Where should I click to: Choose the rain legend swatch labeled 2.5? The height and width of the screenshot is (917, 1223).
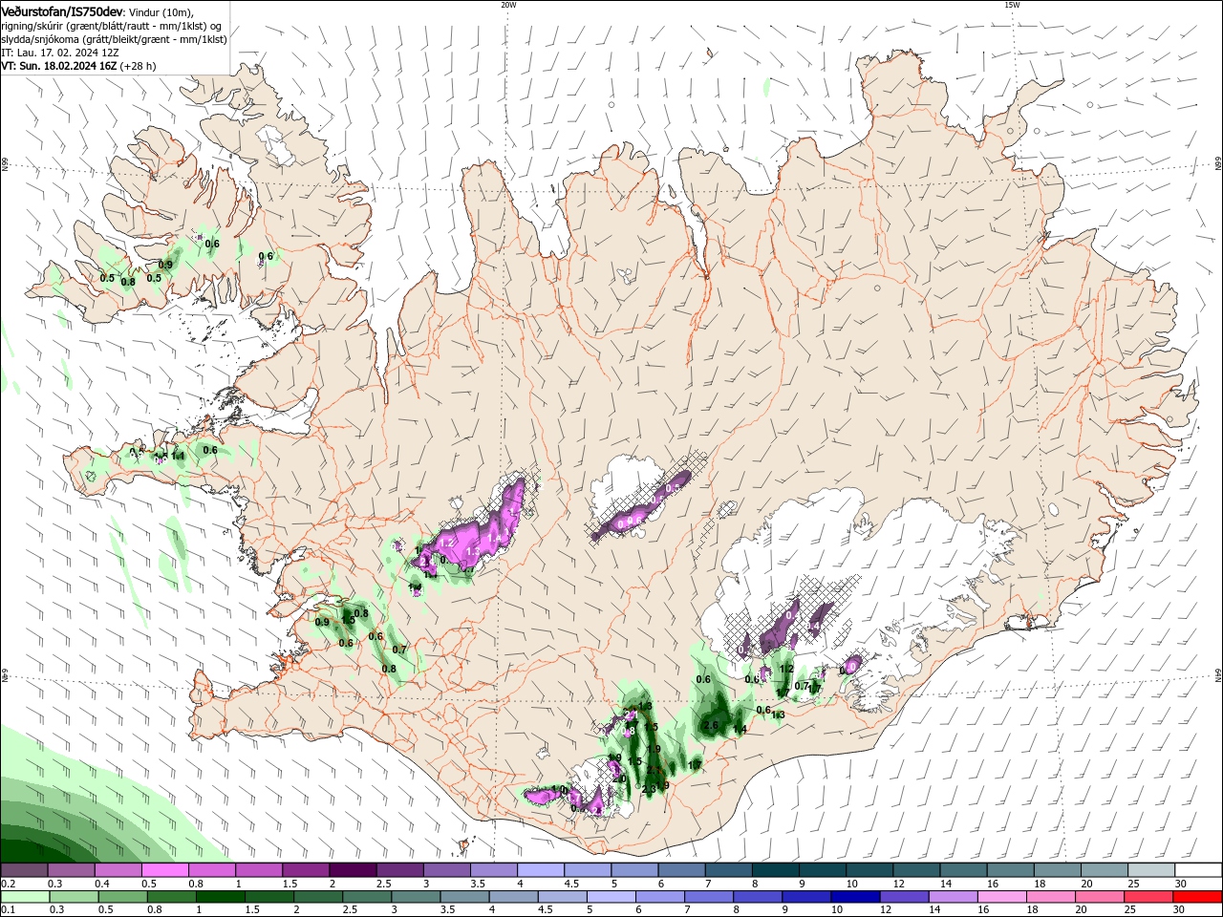point(366,897)
